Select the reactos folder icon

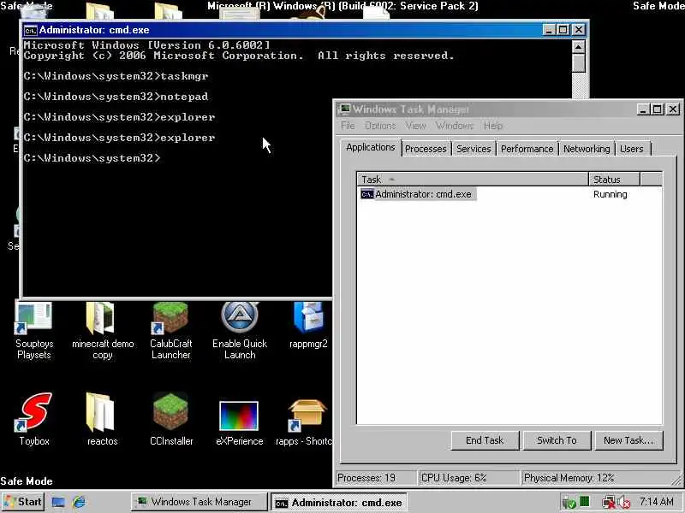pyautogui.click(x=102, y=419)
